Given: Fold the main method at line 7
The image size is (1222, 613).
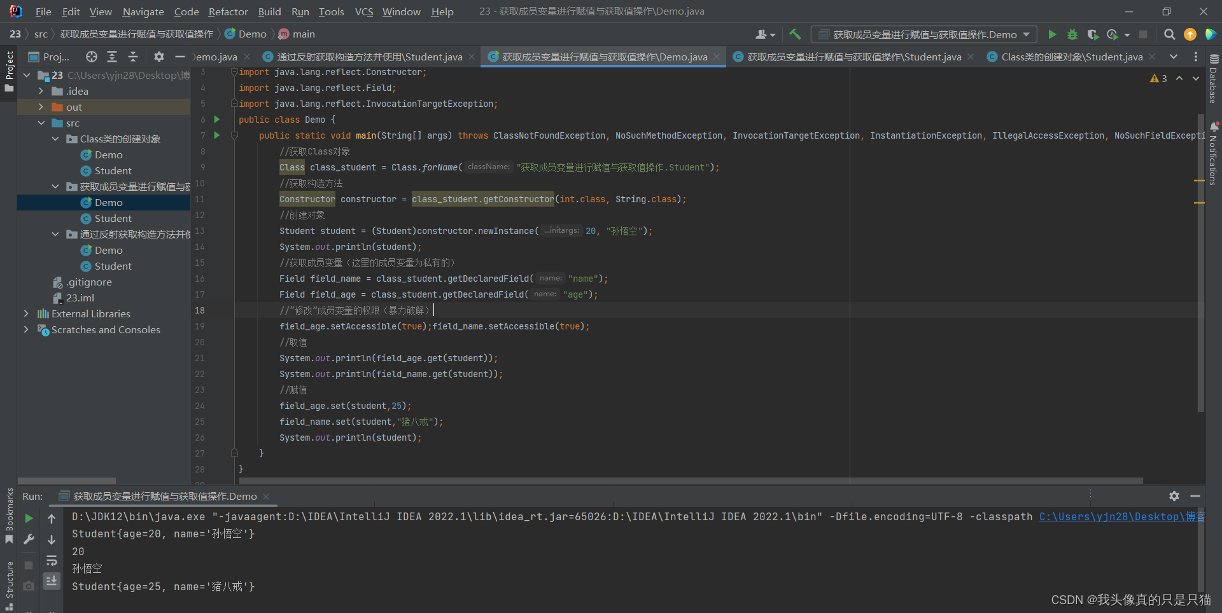Looking at the screenshot, I should (234, 135).
